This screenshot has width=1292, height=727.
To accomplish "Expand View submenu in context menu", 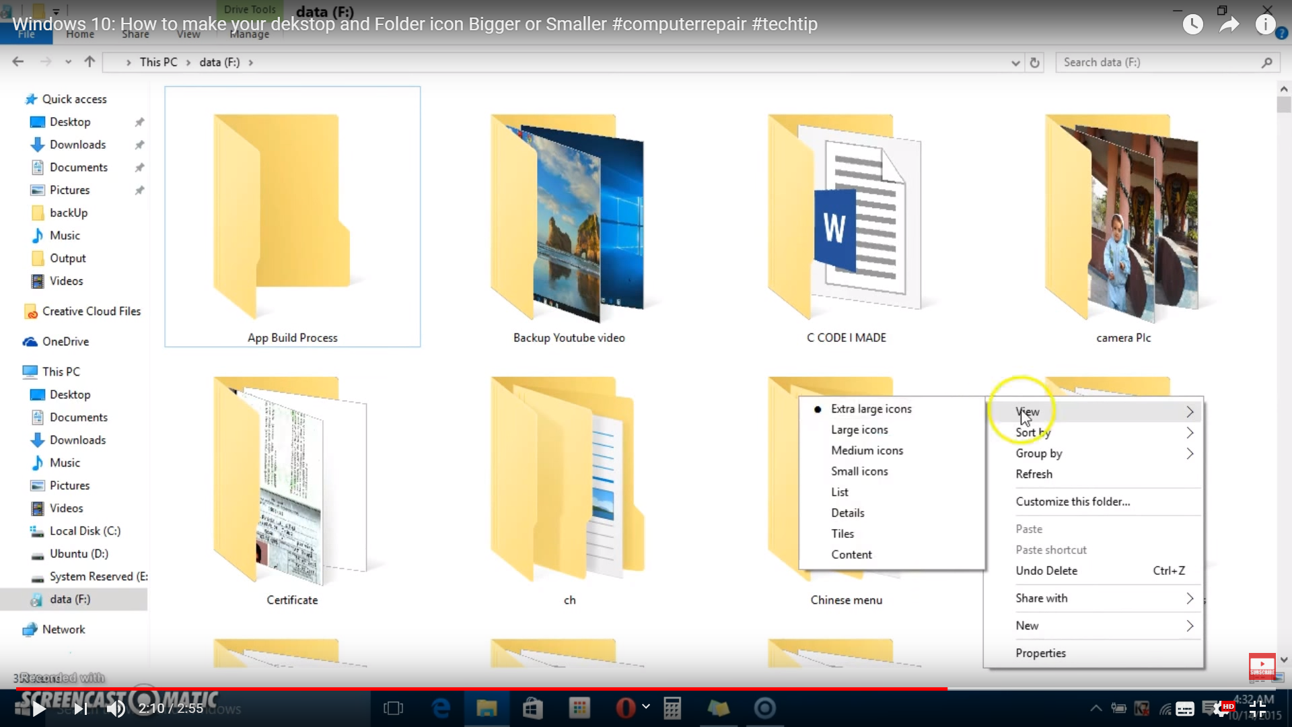I will click(x=1093, y=412).
